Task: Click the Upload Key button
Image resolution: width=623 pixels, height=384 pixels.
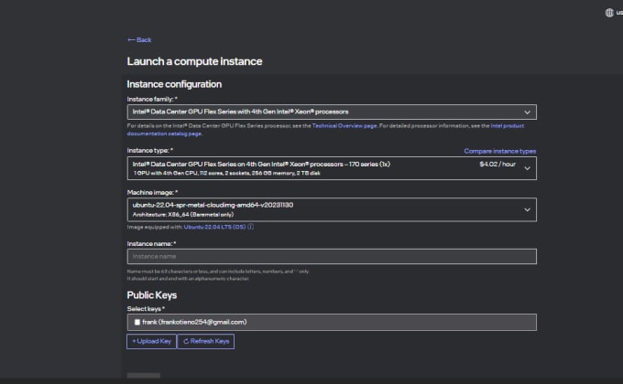Action: [151, 341]
